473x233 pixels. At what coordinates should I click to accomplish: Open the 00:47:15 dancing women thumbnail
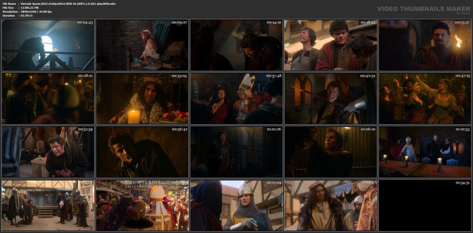pos(425,98)
